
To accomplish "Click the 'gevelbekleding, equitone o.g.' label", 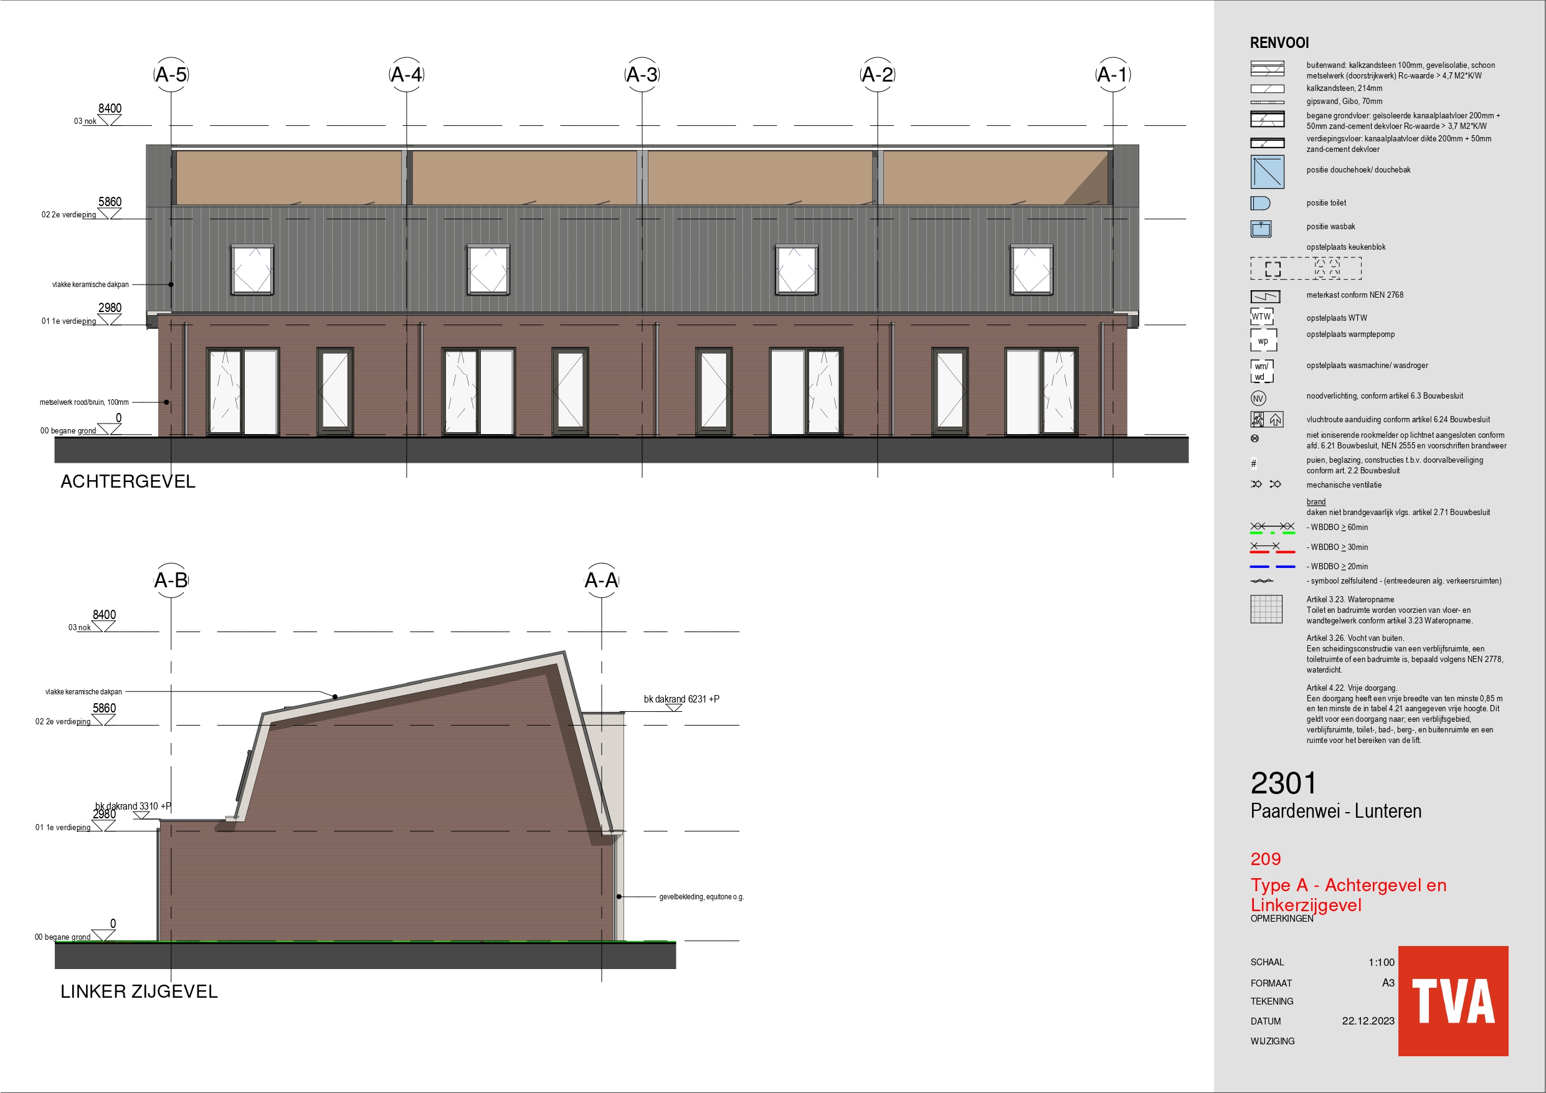I will click(701, 897).
